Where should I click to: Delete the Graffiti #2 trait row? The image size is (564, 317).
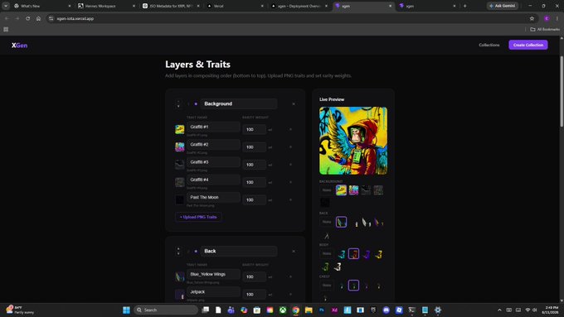[x=290, y=146]
